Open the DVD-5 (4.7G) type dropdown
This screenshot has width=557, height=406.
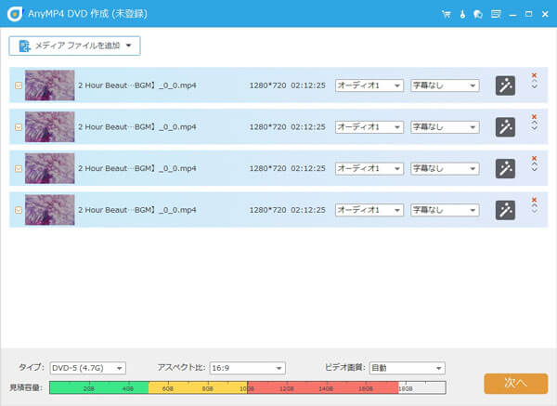pyautogui.click(x=87, y=368)
